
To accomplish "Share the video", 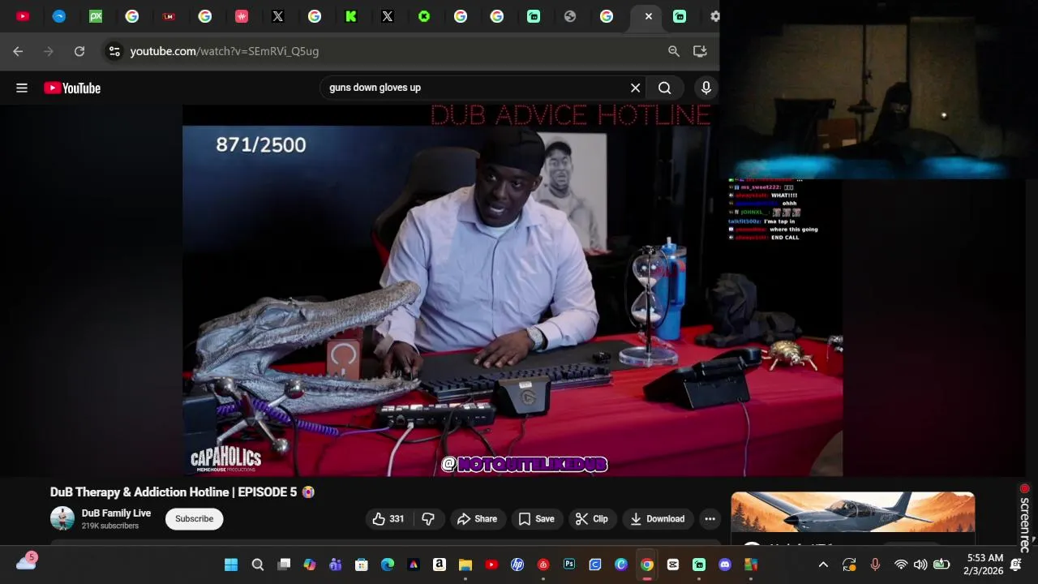I will (478, 519).
